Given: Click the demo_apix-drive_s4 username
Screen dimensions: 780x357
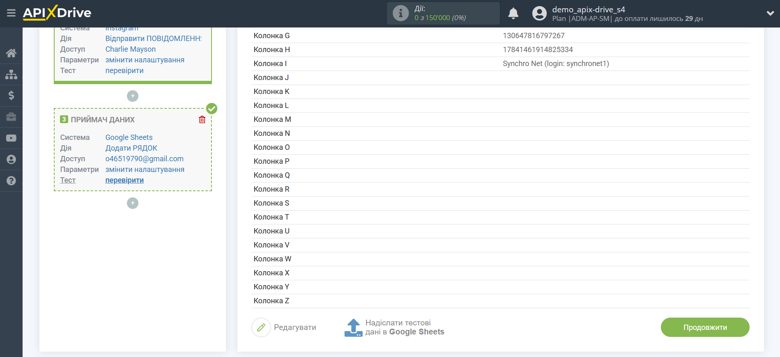Looking at the screenshot, I should click(x=589, y=9).
